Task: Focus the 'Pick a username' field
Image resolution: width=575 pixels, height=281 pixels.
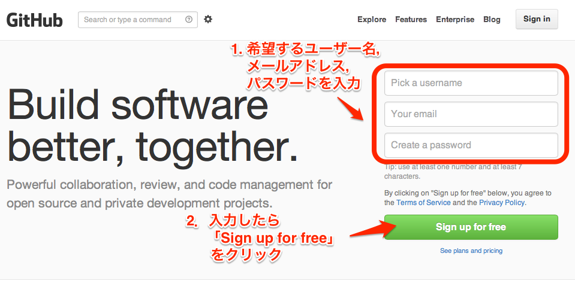Action: pos(471,83)
